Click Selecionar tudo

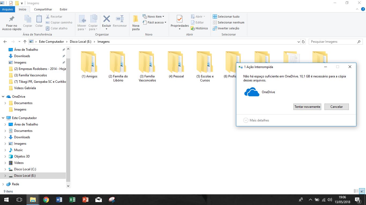[x=226, y=17]
